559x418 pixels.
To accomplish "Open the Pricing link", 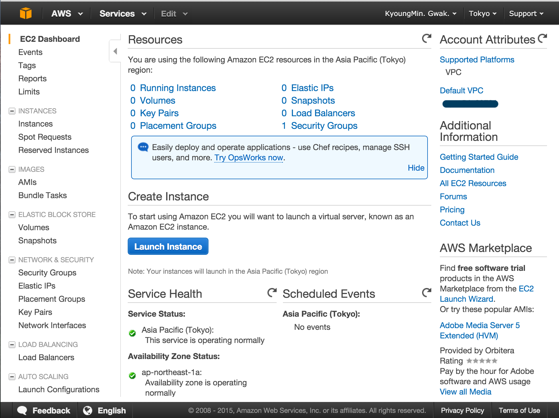I will 452,210.
